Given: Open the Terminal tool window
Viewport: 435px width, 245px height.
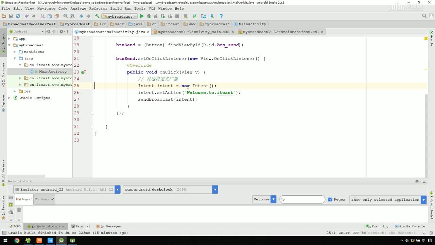Looking at the screenshot, I should pos(81,226).
